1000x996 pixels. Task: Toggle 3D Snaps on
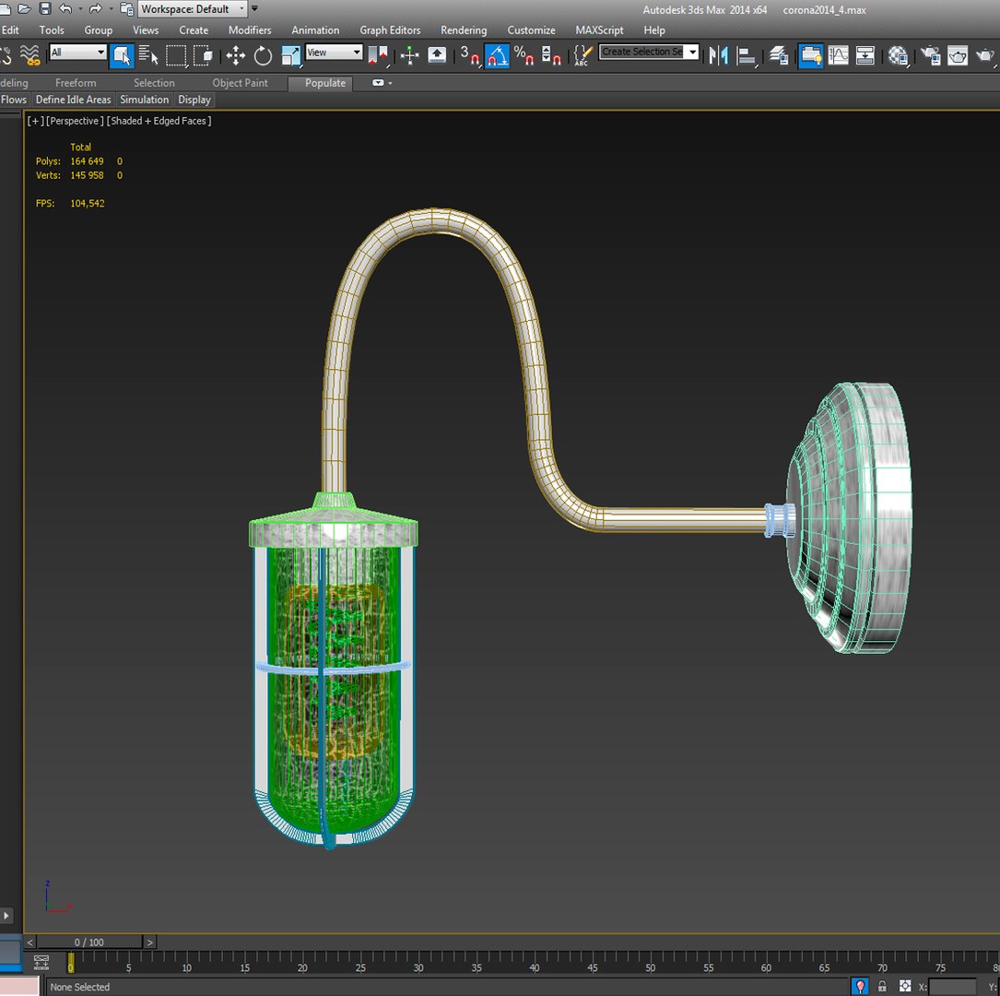coord(470,55)
